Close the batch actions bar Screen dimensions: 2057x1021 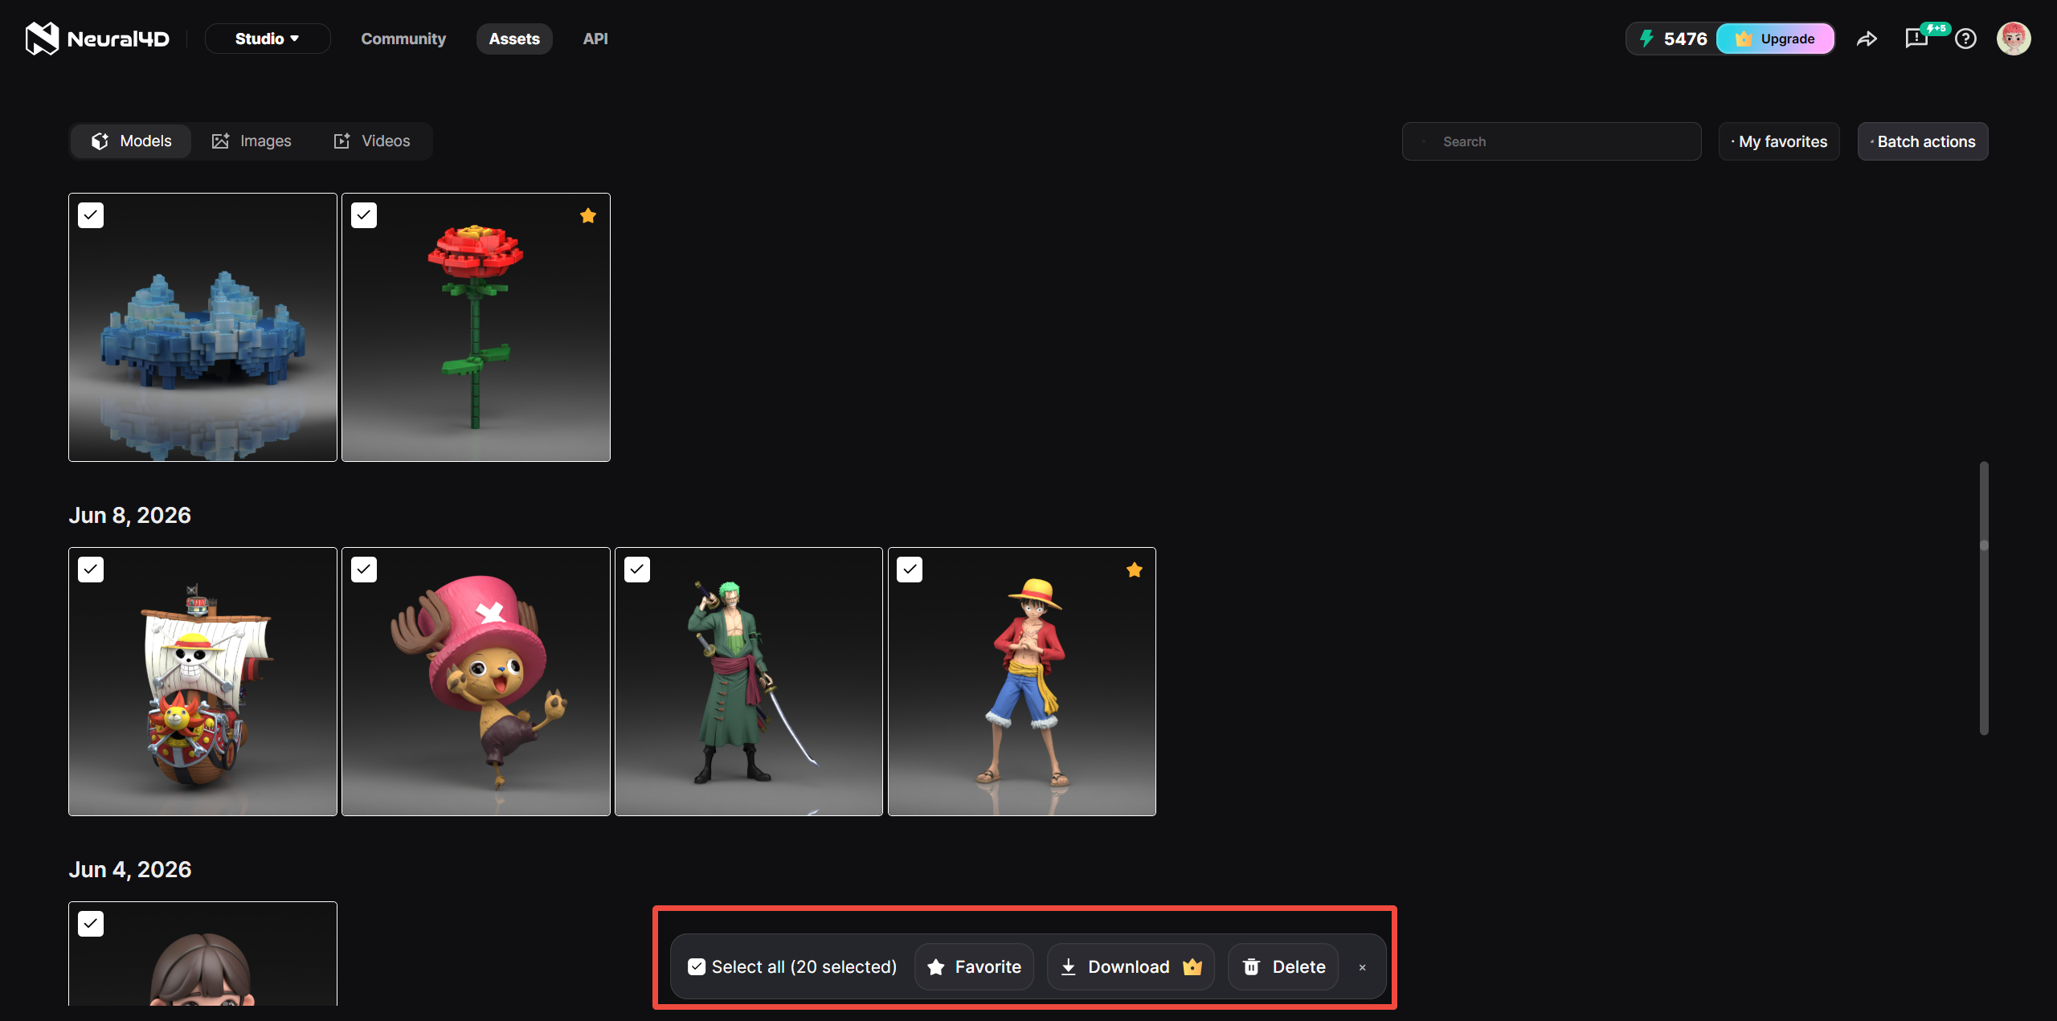pyautogui.click(x=1362, y=967)
